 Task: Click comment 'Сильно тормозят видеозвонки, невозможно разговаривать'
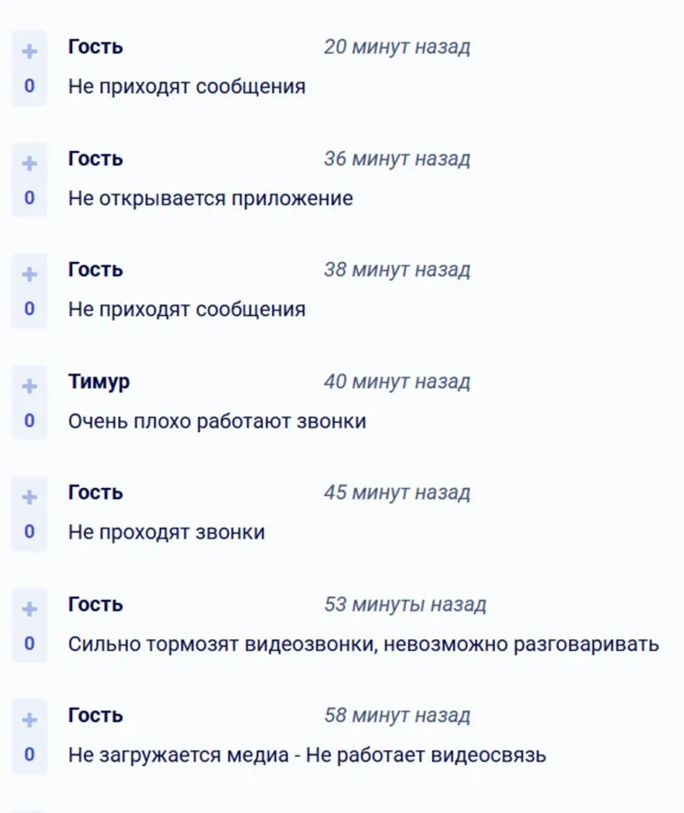pos(364,645)
